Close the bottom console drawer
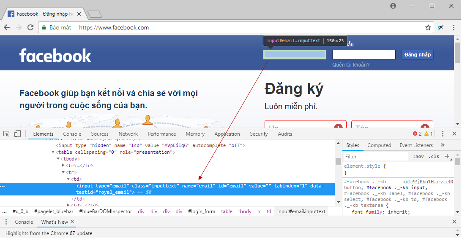Viewport: 462px width, 238px height. click(x=454, y=222)
